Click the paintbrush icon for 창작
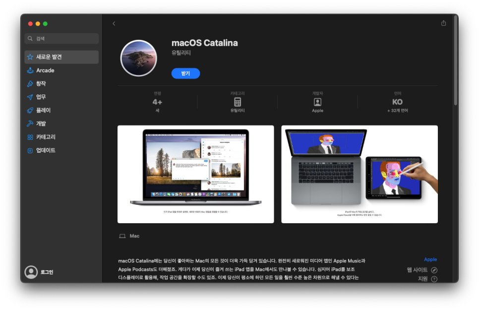Viewport: 479px width, 310px height. [30, 84]
